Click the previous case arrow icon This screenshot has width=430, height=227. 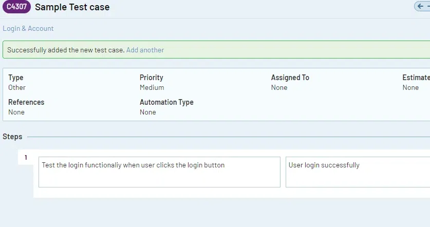click(421, 6)
